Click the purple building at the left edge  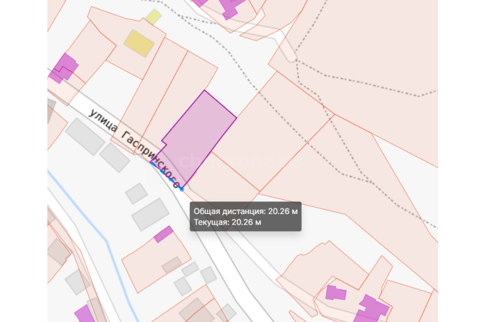tap(63, 68)
